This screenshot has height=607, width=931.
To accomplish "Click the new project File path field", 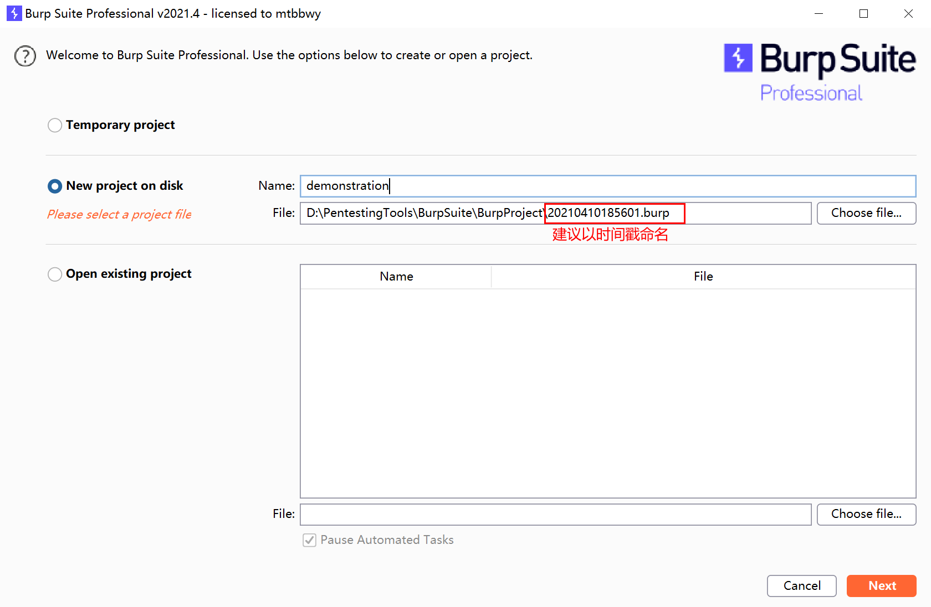I will tap(556, 213).
